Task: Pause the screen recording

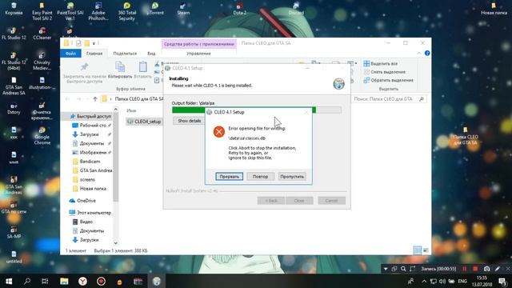Action: click(464, 269)
